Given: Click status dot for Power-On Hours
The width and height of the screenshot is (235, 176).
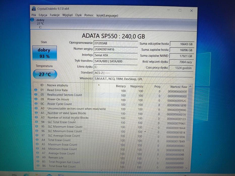Looking at the screenshot, I should (x=36, y=99).
